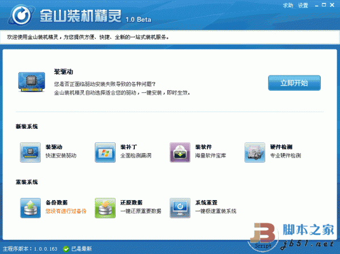Minimize the window
This screenshot has width=340, height=254.
click(x=317, y=6)
